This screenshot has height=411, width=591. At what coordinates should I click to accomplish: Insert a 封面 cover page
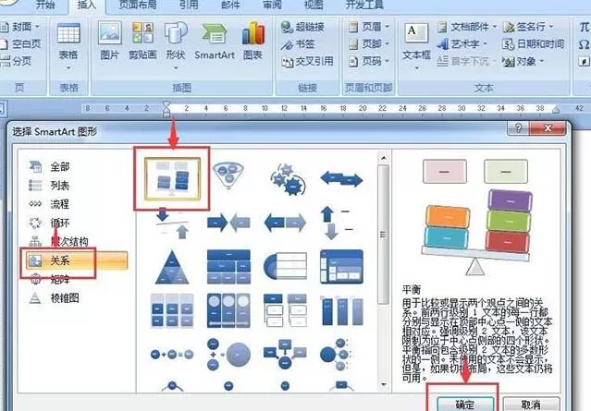(19, 27)
